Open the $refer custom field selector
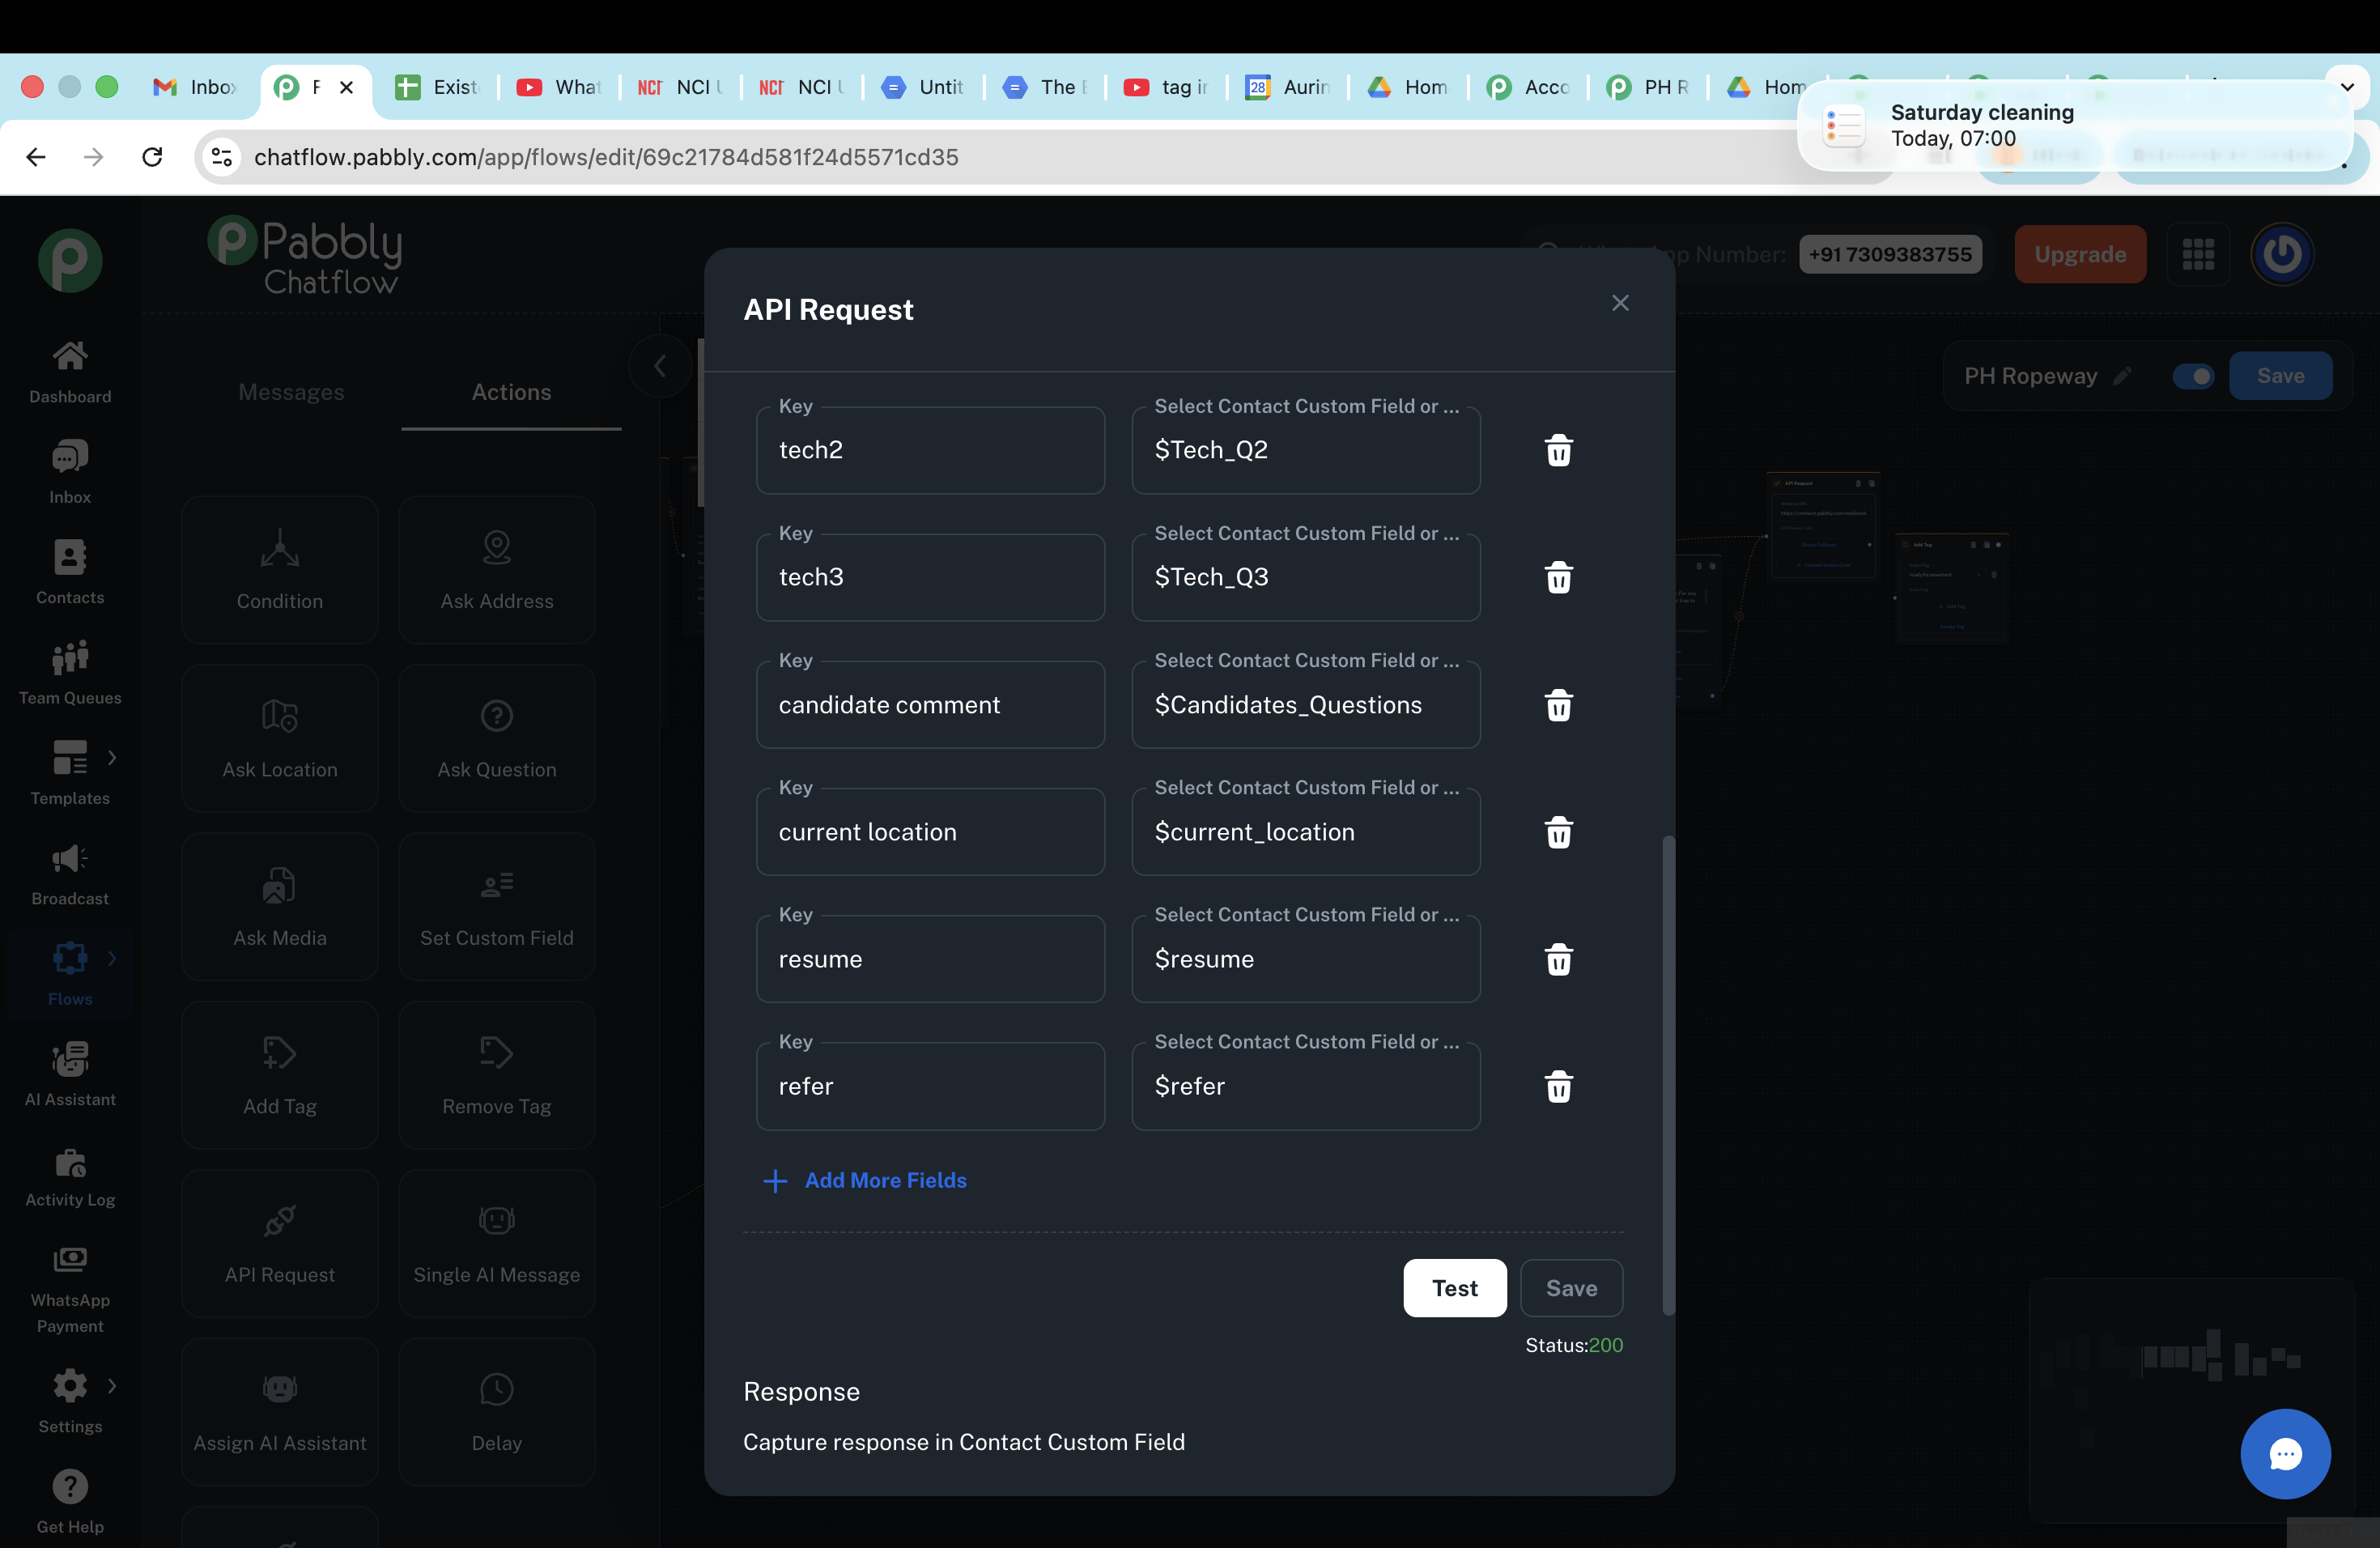Image resolution: width=2380 pixels, height=1548 pixels. coord(1306,1086)
